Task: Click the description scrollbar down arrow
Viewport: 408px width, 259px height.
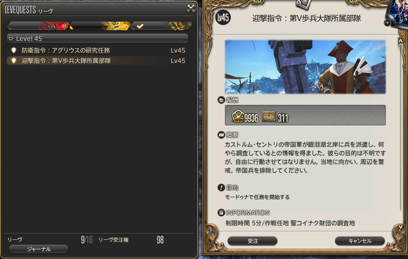Action: [401, 227]
